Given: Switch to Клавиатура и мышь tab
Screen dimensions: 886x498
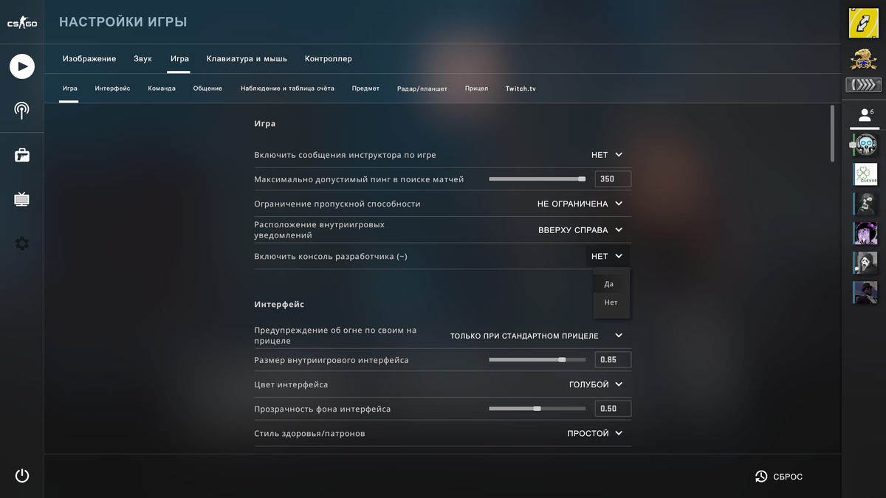Looking at the screenshot, I should click(x=247, y=59).
